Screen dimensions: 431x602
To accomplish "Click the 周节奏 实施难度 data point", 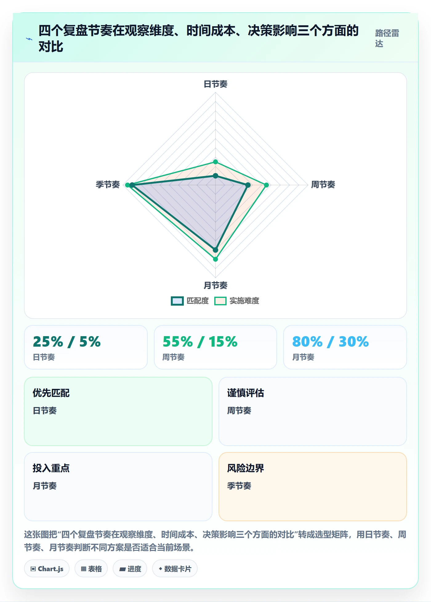I will pos(266,185).
